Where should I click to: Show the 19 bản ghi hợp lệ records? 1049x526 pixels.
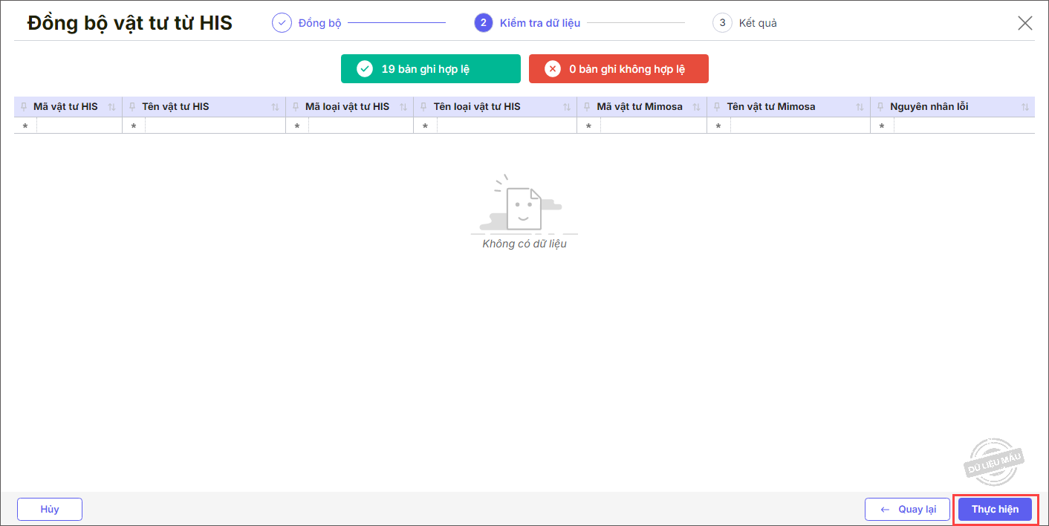[x=431, y=69]
